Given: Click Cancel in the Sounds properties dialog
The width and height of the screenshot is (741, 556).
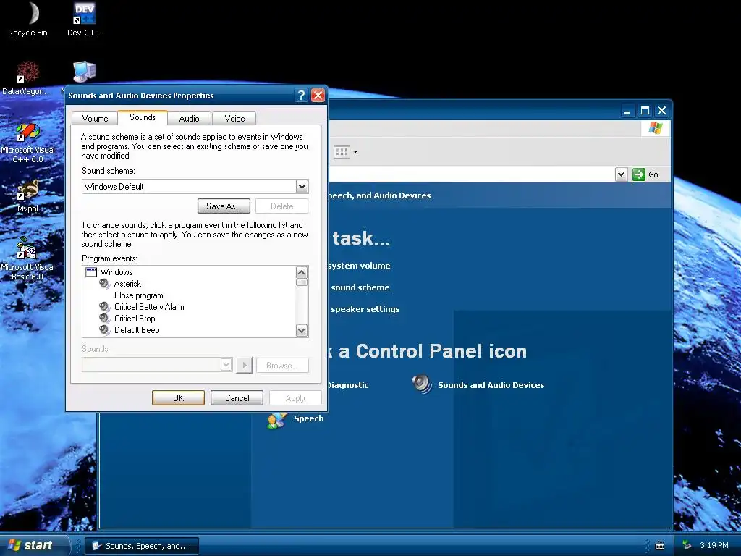Looking at the screenshot, I should pos(237,398).
